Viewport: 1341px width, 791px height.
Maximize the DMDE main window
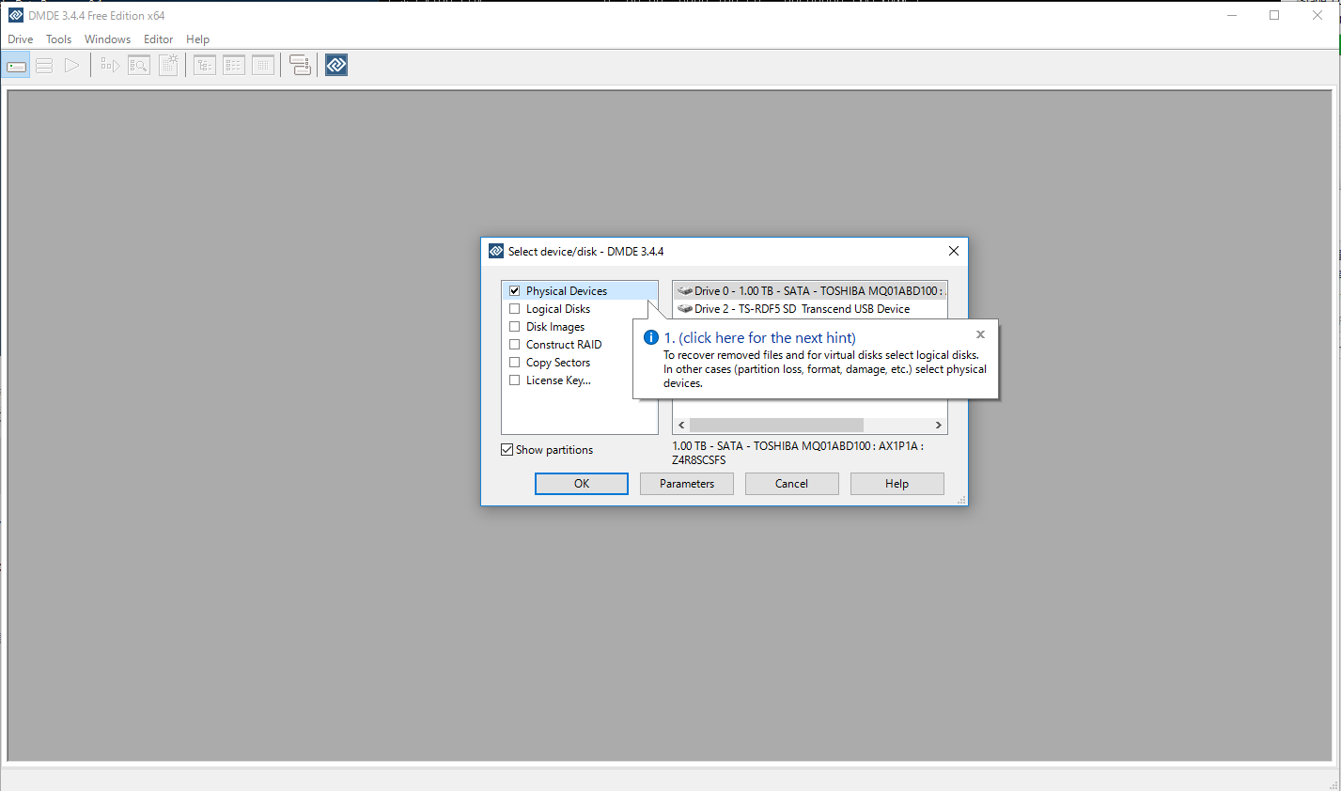(x=1274, y=15)
